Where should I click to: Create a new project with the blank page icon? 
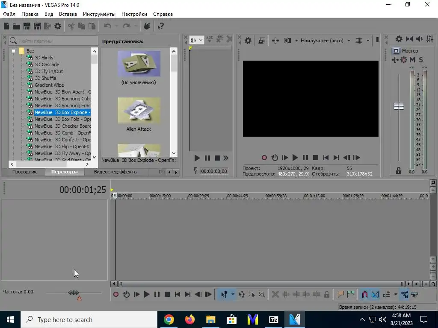(6, 26)
